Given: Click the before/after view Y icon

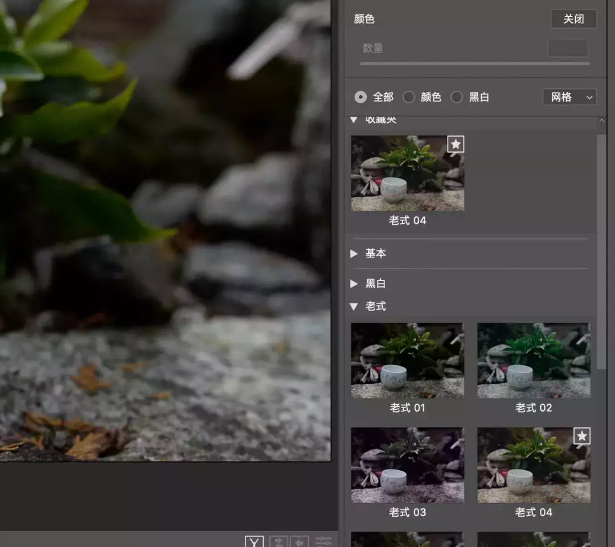Looking at the screenshot, I should 254,541.
